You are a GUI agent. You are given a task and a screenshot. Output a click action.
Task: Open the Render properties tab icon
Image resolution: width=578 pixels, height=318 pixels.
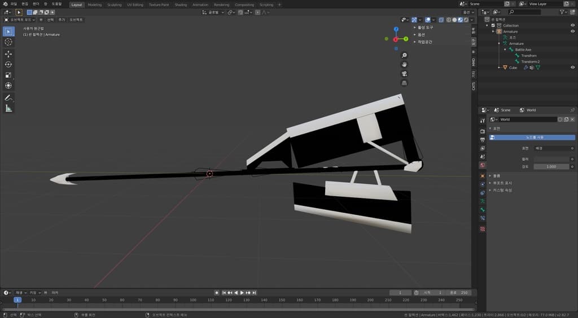483,131
